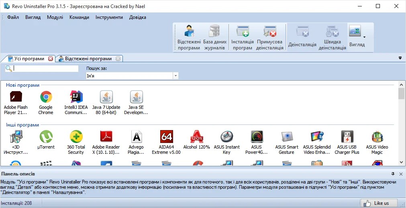
Task: Open the Вигляд menu in menu bar
Action: 33,17
